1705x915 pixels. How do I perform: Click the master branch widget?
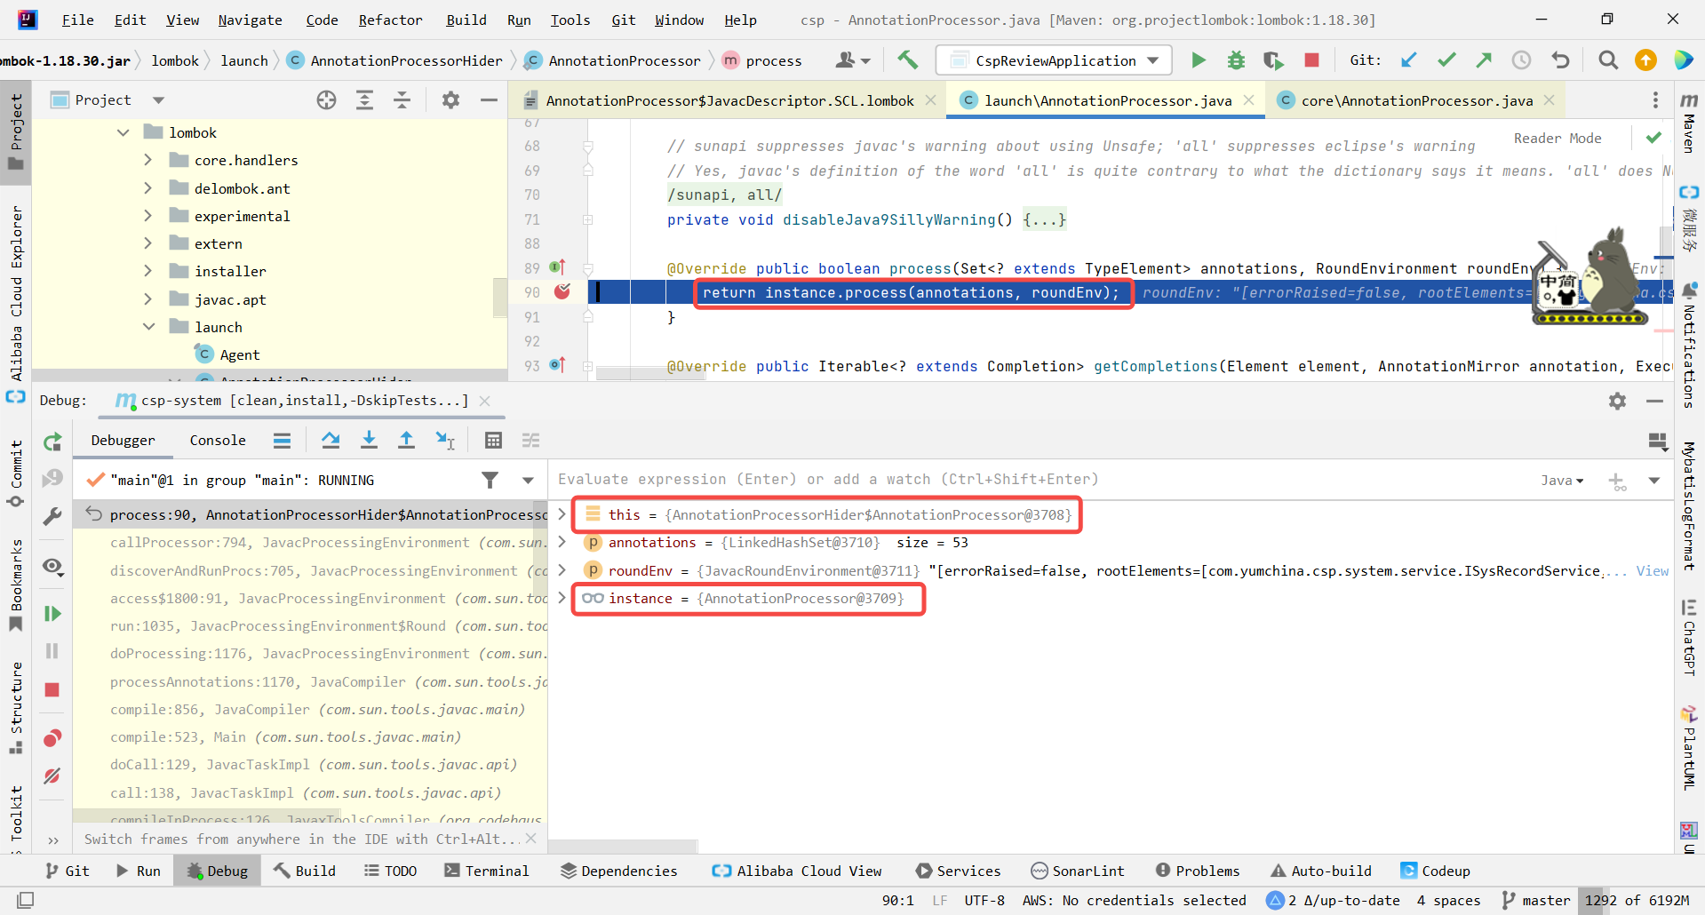click(1535, 900)
